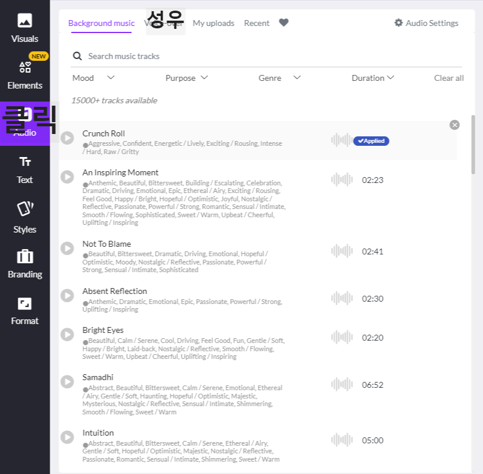Open the Format sidebar panel
Image resolution: width=483 pixels, height=474 pixels.
(25, 311)
